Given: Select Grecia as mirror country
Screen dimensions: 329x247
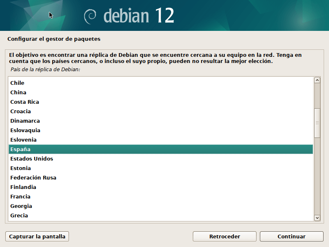Looking at the screenshot, I should [x=161, y=215].
